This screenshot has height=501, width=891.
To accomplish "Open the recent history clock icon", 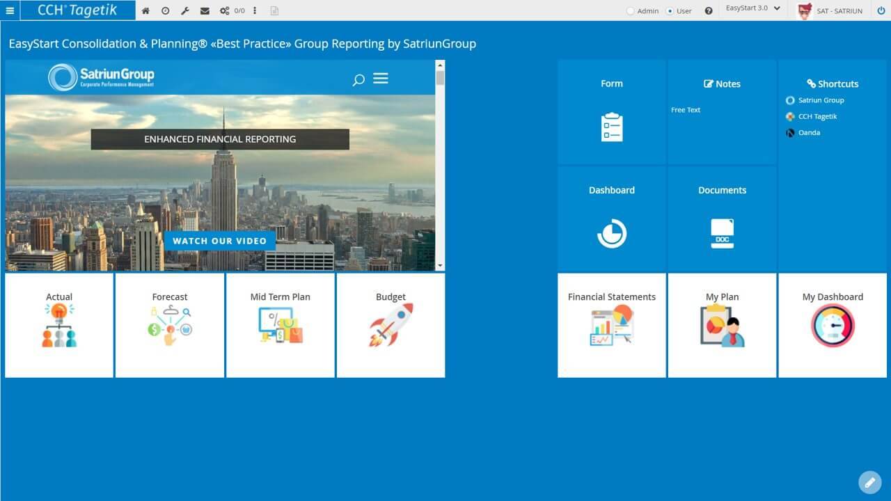I will [165, 11].
